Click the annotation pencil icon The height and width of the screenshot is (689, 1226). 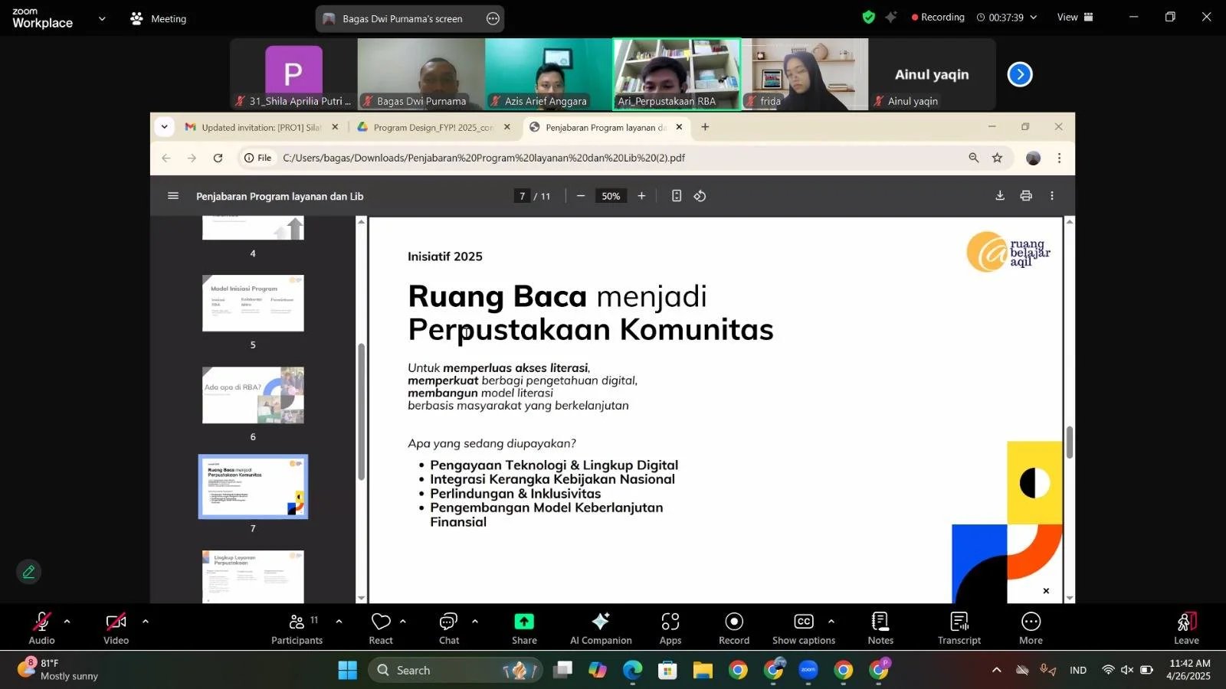28,572
